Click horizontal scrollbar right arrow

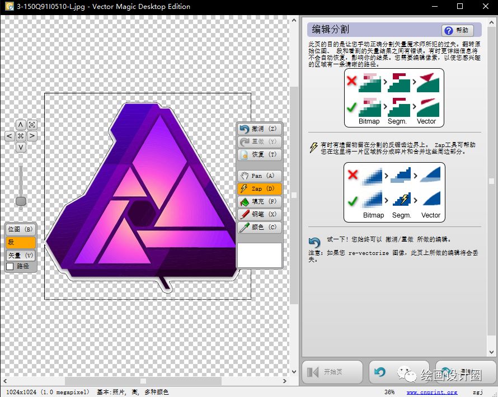click(285, 381)
